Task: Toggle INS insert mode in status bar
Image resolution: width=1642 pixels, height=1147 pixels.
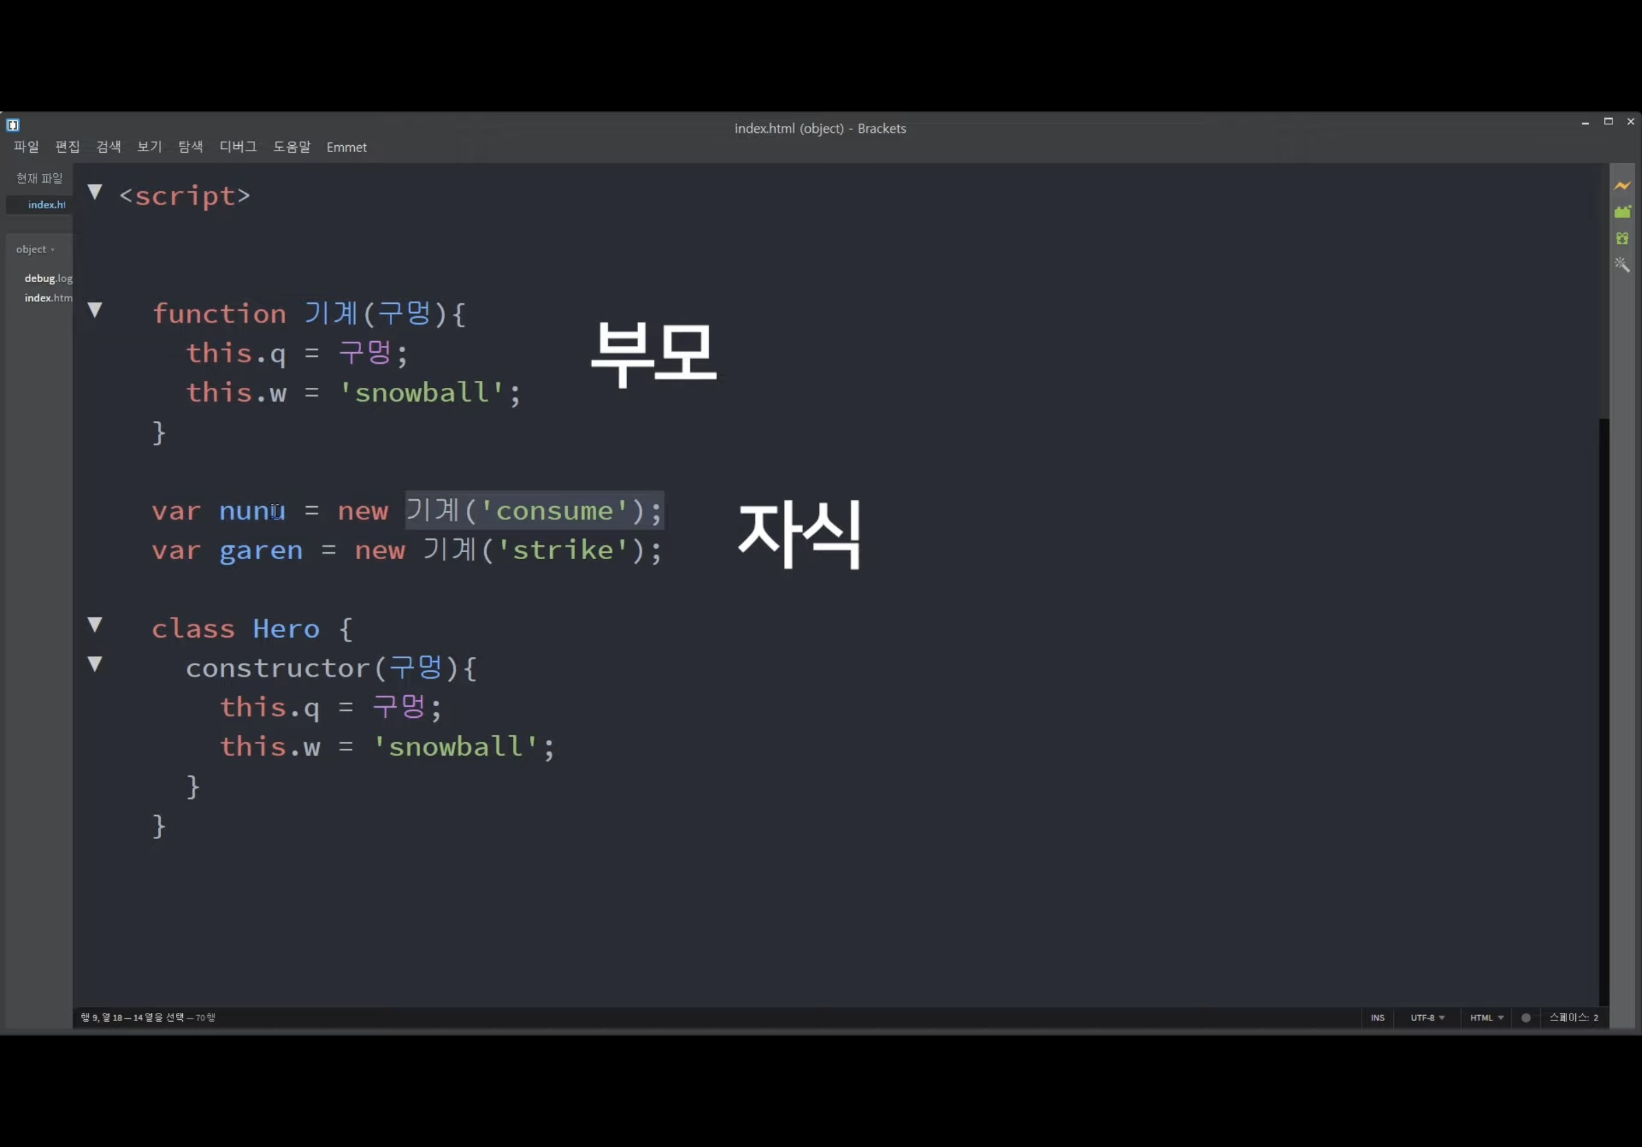Action: 1377,1018
